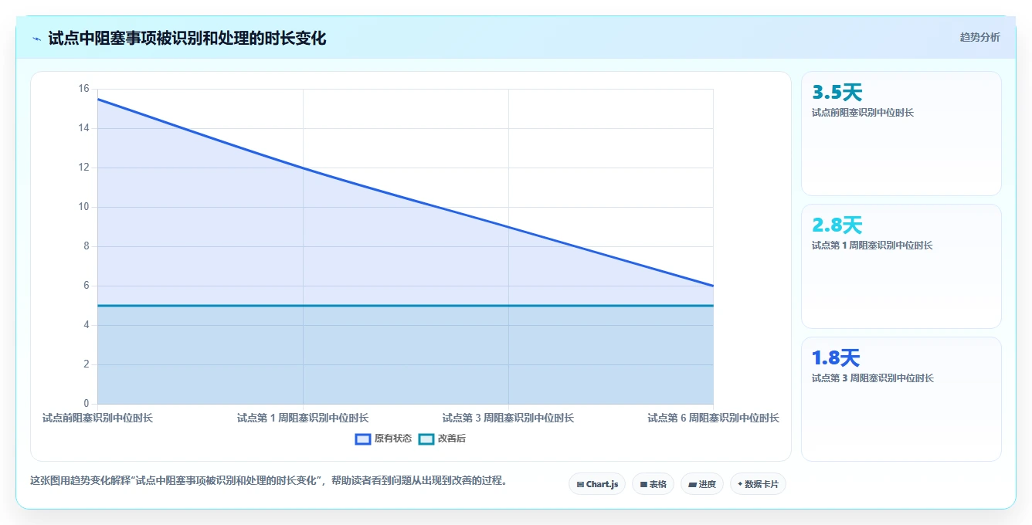
Task: Click x-axis label 试点前阻塞识别中位时长
Action: (97, 418)
